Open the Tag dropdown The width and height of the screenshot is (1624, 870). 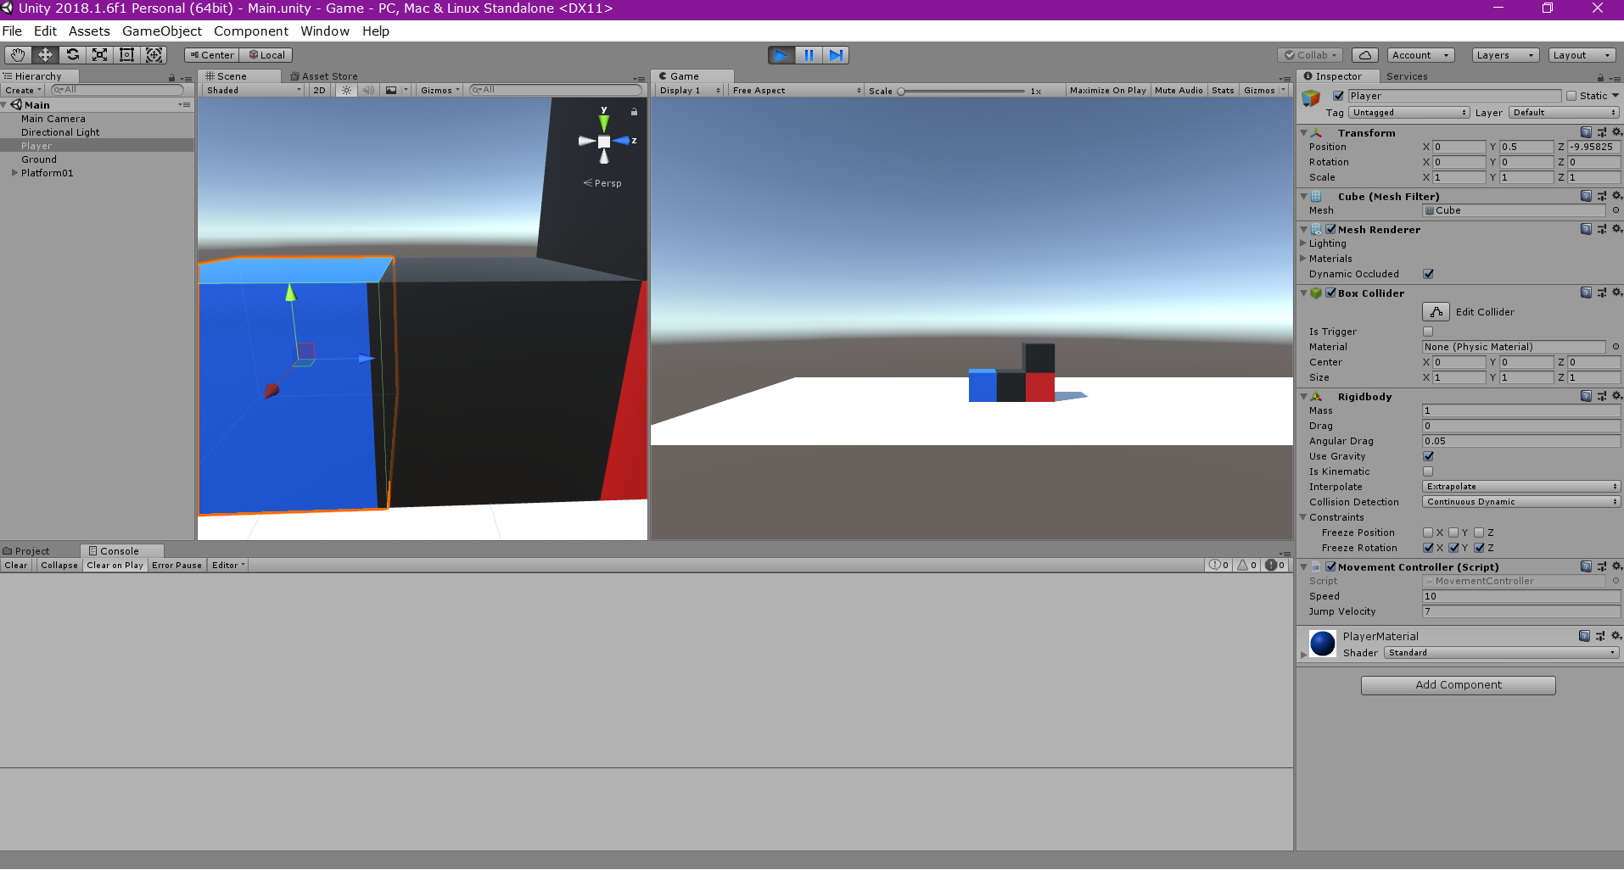pos(1408,113)
